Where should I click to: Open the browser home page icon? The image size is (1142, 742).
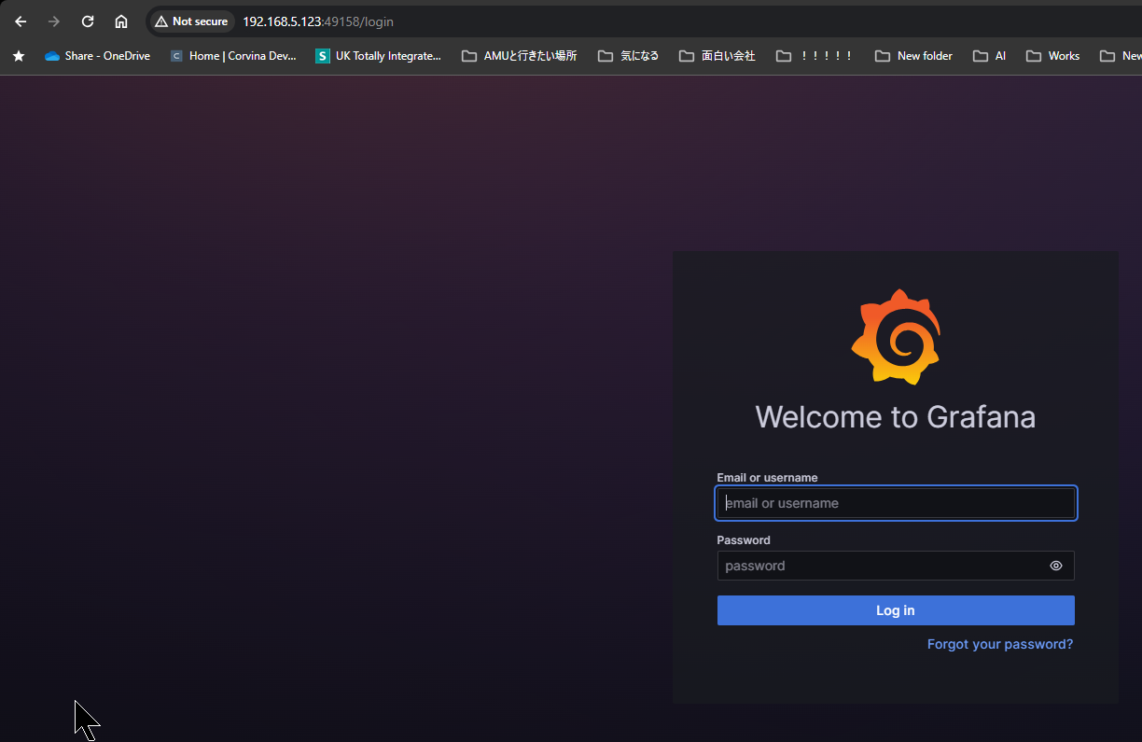pyautogui.click(x=121, y=21)
